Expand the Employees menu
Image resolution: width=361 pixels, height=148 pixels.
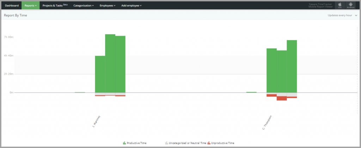coord(108,6)
